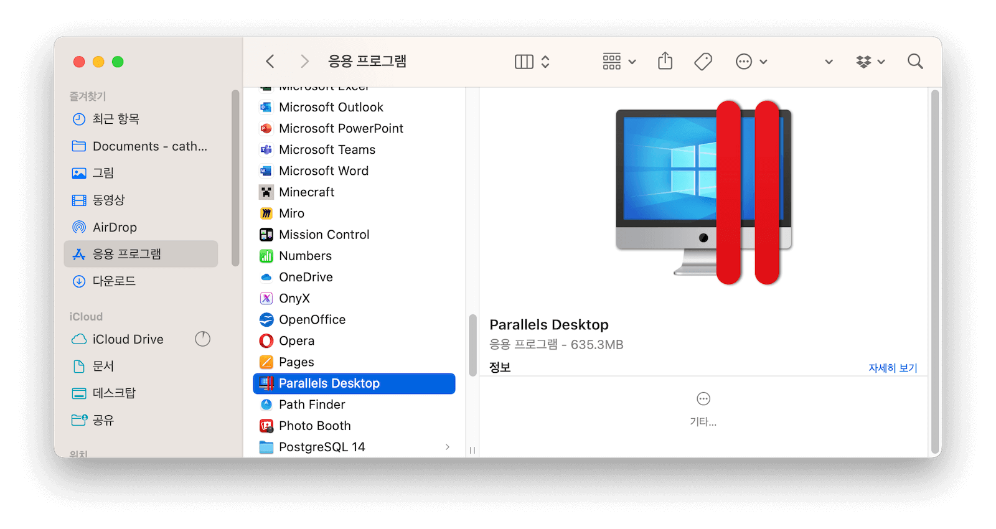Open the view mode up-down arrows
This screenshot has width=996, height=529.
pos(545,62)
